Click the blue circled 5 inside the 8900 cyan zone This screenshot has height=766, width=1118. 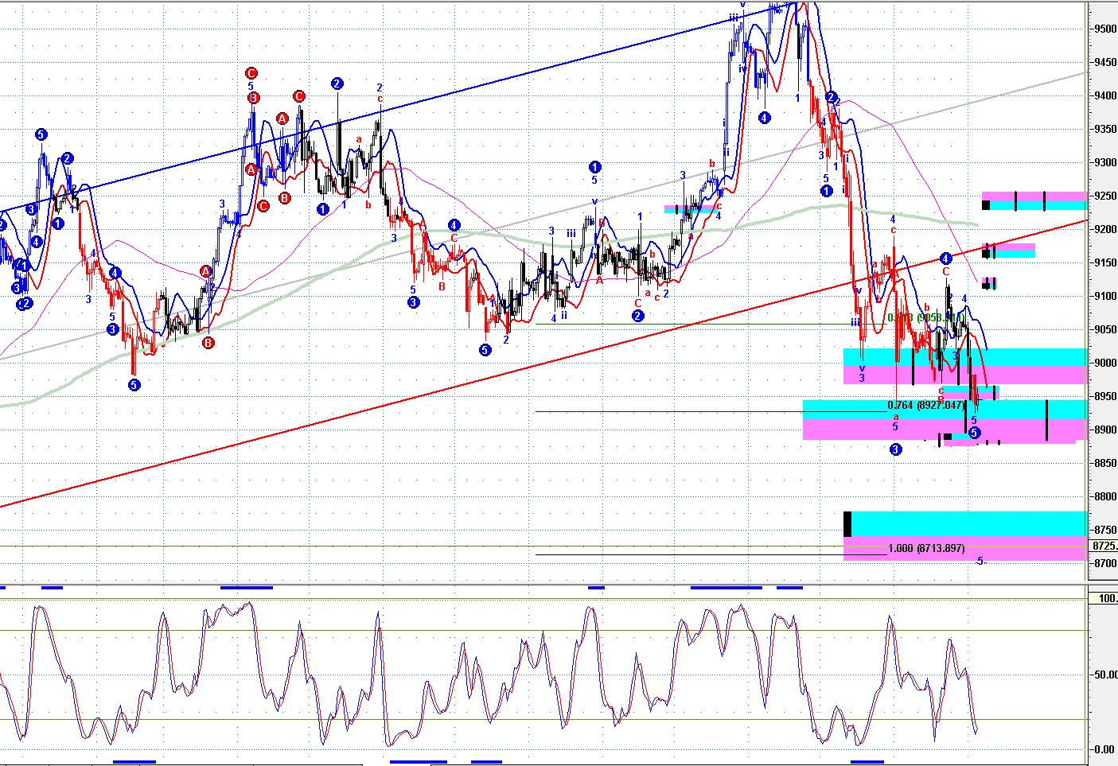coord(974,433)
